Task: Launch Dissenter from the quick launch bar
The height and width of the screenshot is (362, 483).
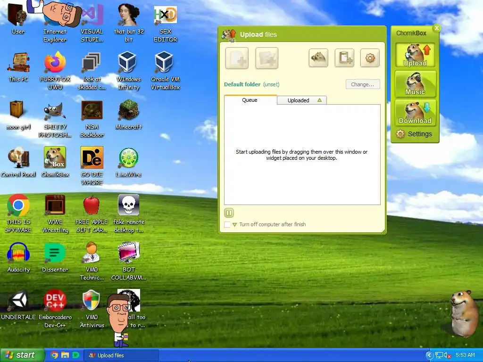Action: [x=75, y=355]
